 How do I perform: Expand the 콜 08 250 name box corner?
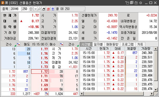pos(84,10)
